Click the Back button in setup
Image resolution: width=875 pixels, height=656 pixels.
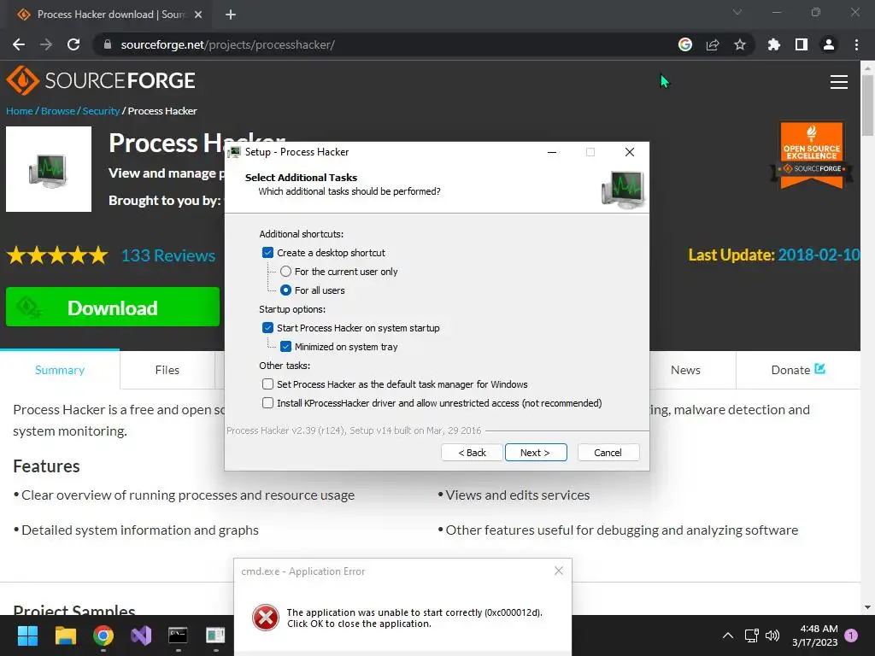[472, 453]
